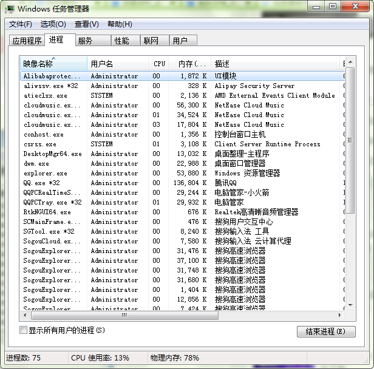The height and width of the screenshot is (369, 374).
Task: Check 显示所有用户的进程 checkbox
Action: pos(24,330)
